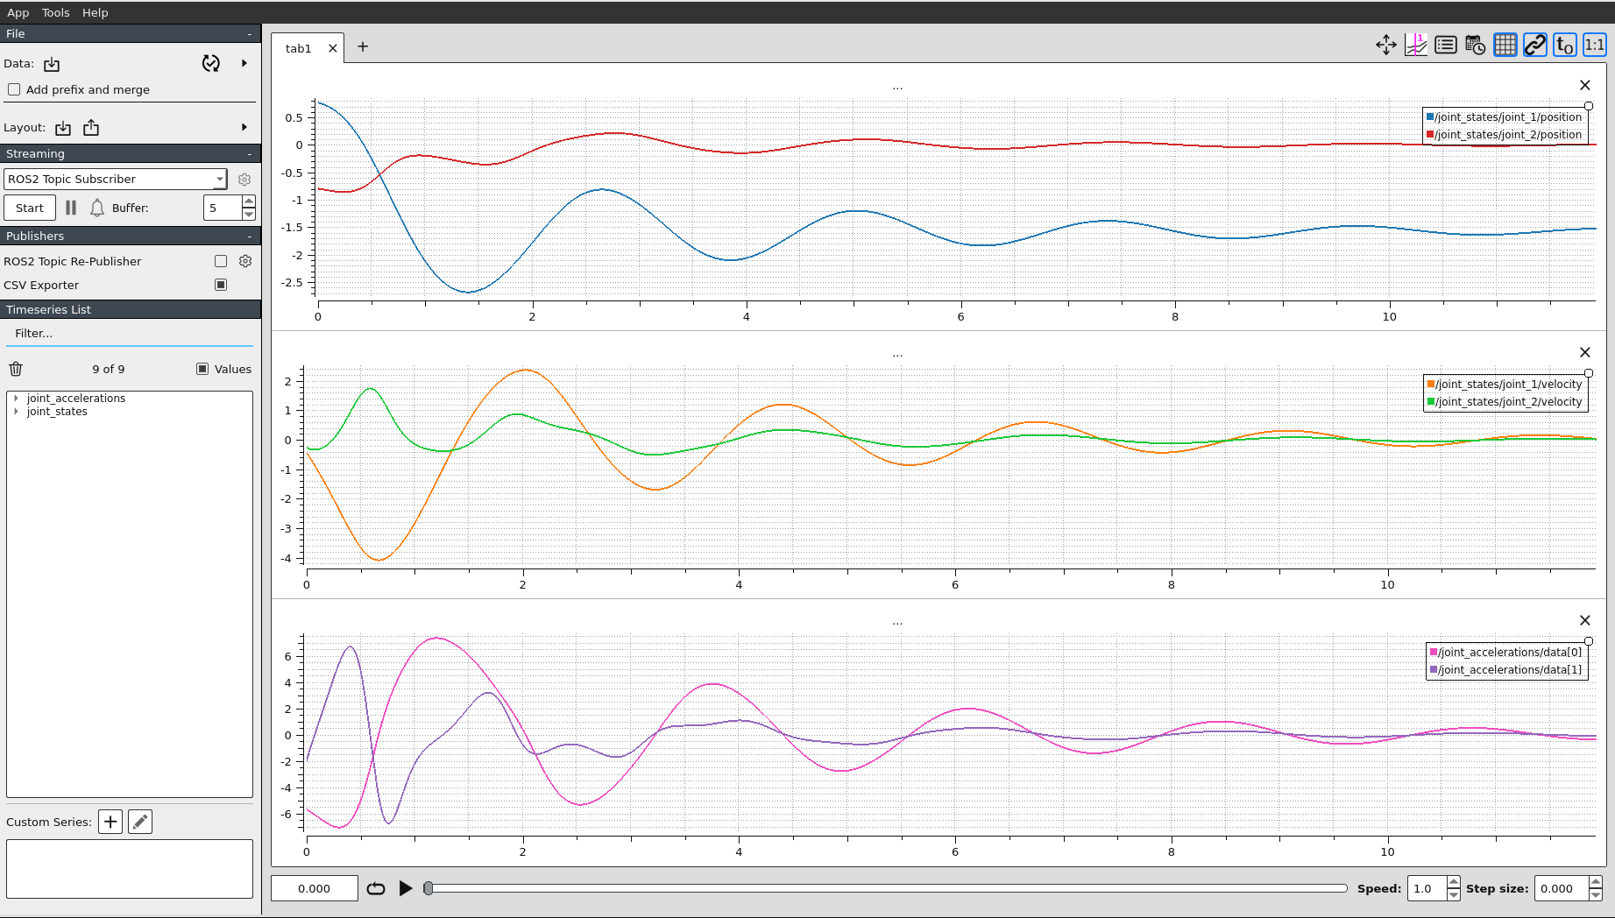Screen dimensions: 1615x918
Task: Click the Start streaming button
Action: [30, 208]
